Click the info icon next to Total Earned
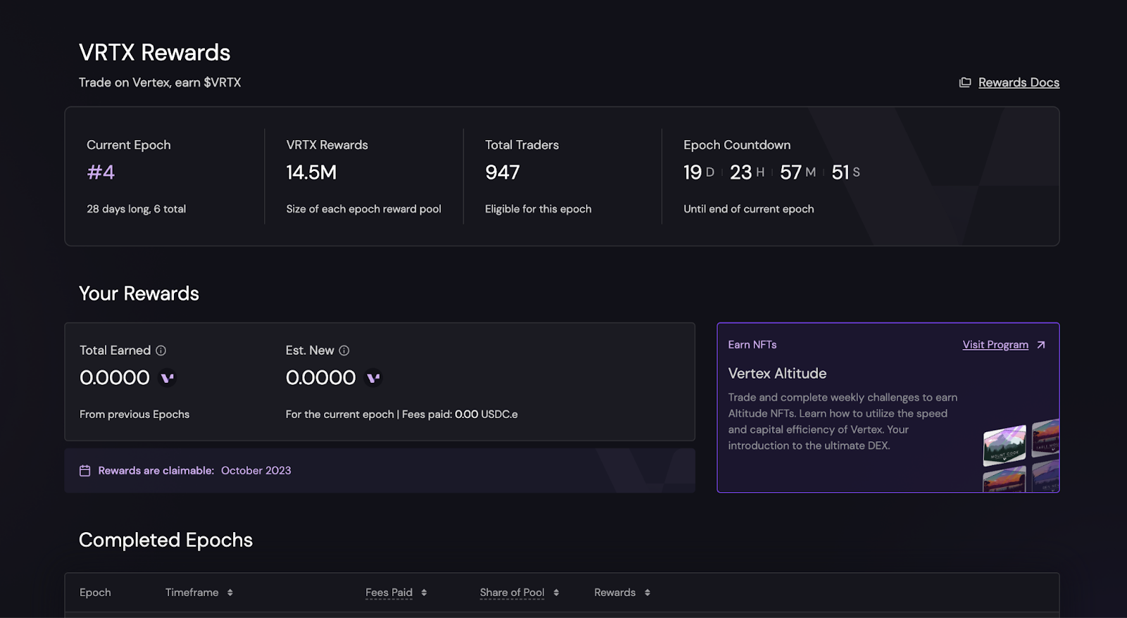This screenshot has width=1127, height=618. [161, 351]
